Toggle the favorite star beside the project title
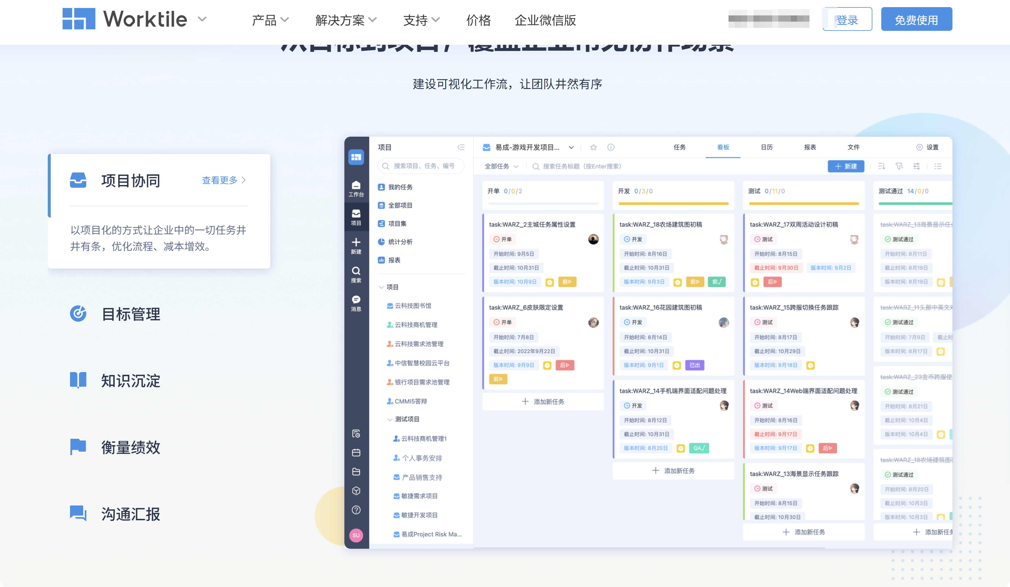The image size is (1010, 587). coord(593,147)
